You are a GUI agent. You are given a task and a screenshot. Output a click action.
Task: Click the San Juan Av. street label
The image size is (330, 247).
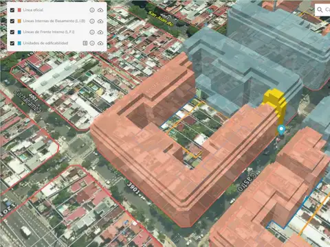[x=160, y=18]
